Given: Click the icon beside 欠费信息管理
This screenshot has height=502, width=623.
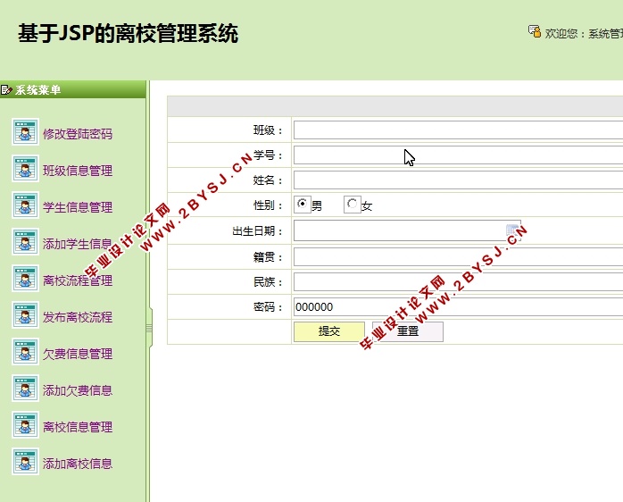Looking at the screenshot, I should (25, 352).
